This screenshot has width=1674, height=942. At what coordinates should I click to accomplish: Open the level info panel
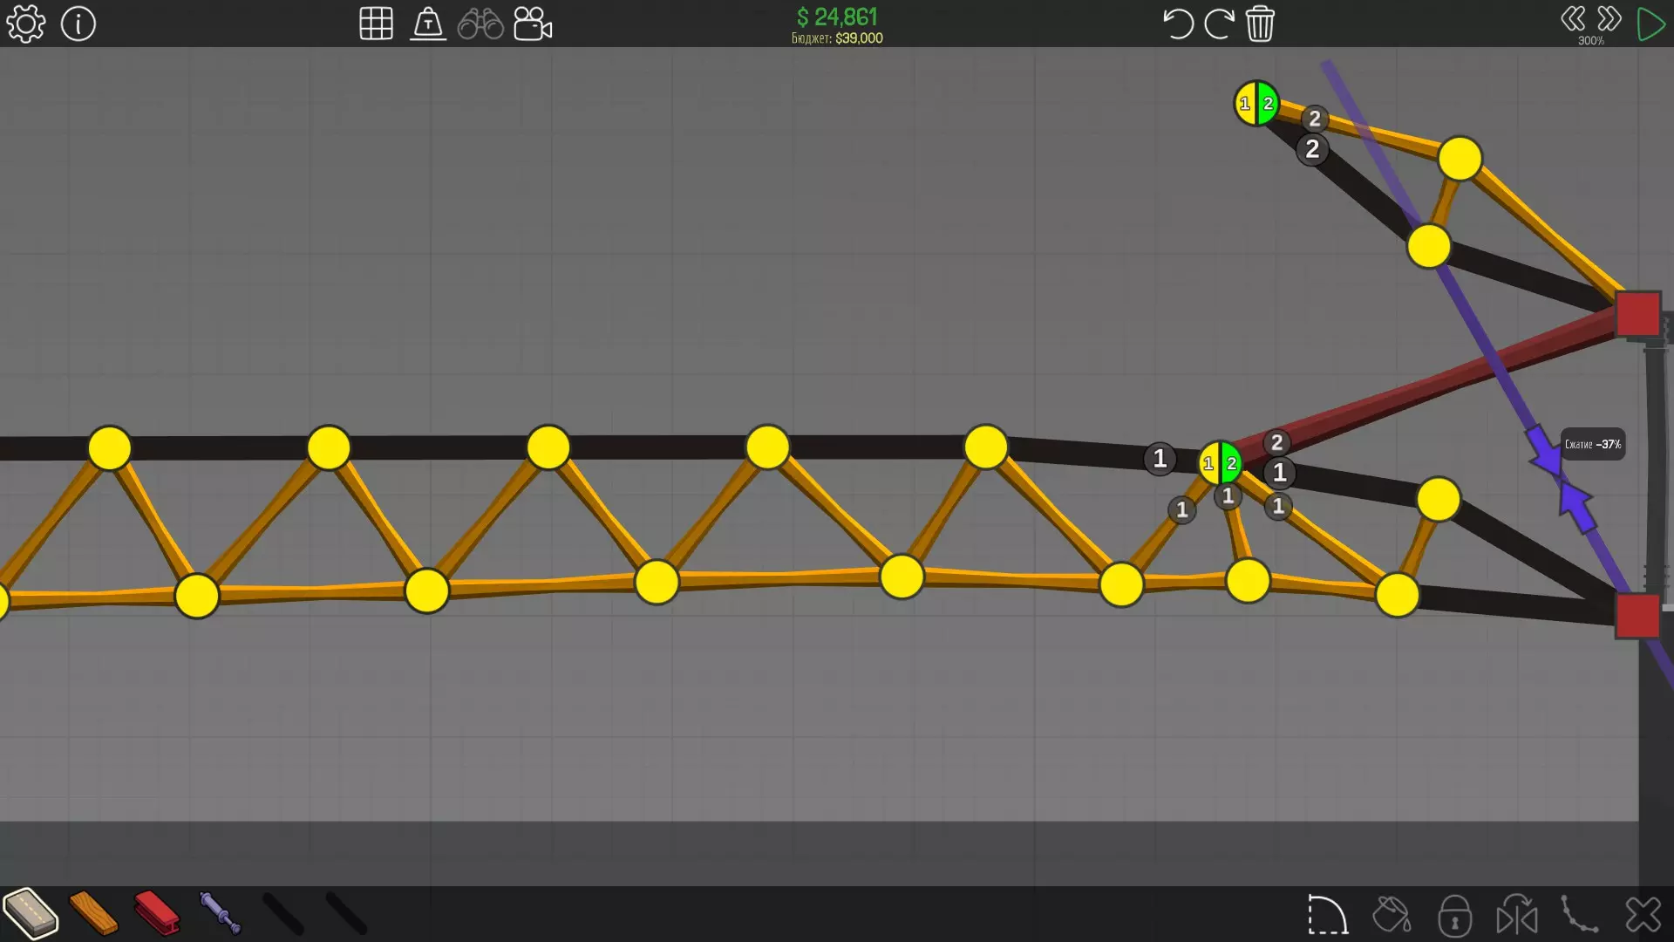[78, 24]
